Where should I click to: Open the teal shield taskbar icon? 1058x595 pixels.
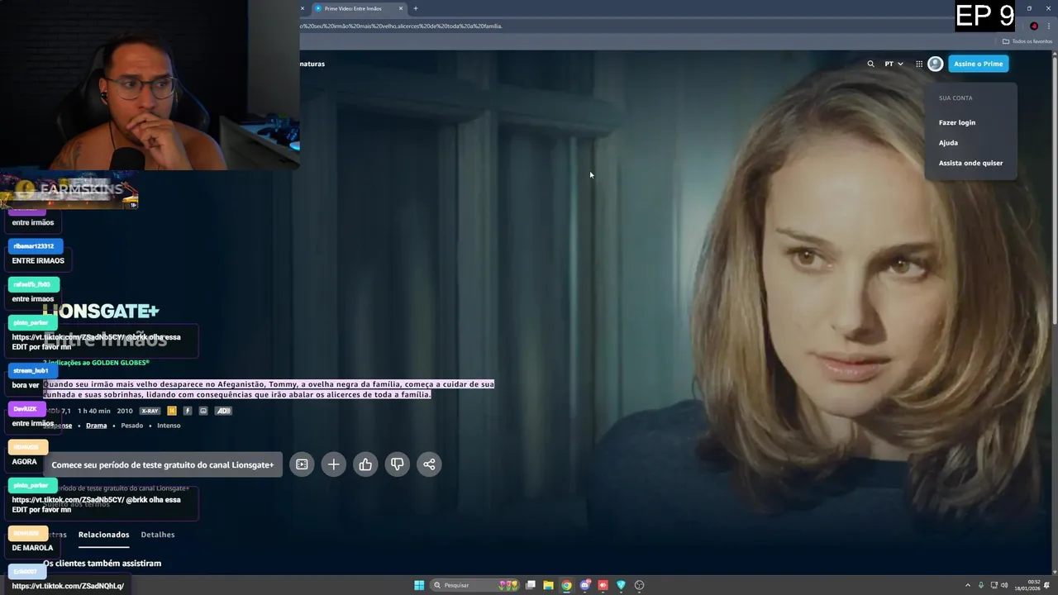tap(621, 585)
